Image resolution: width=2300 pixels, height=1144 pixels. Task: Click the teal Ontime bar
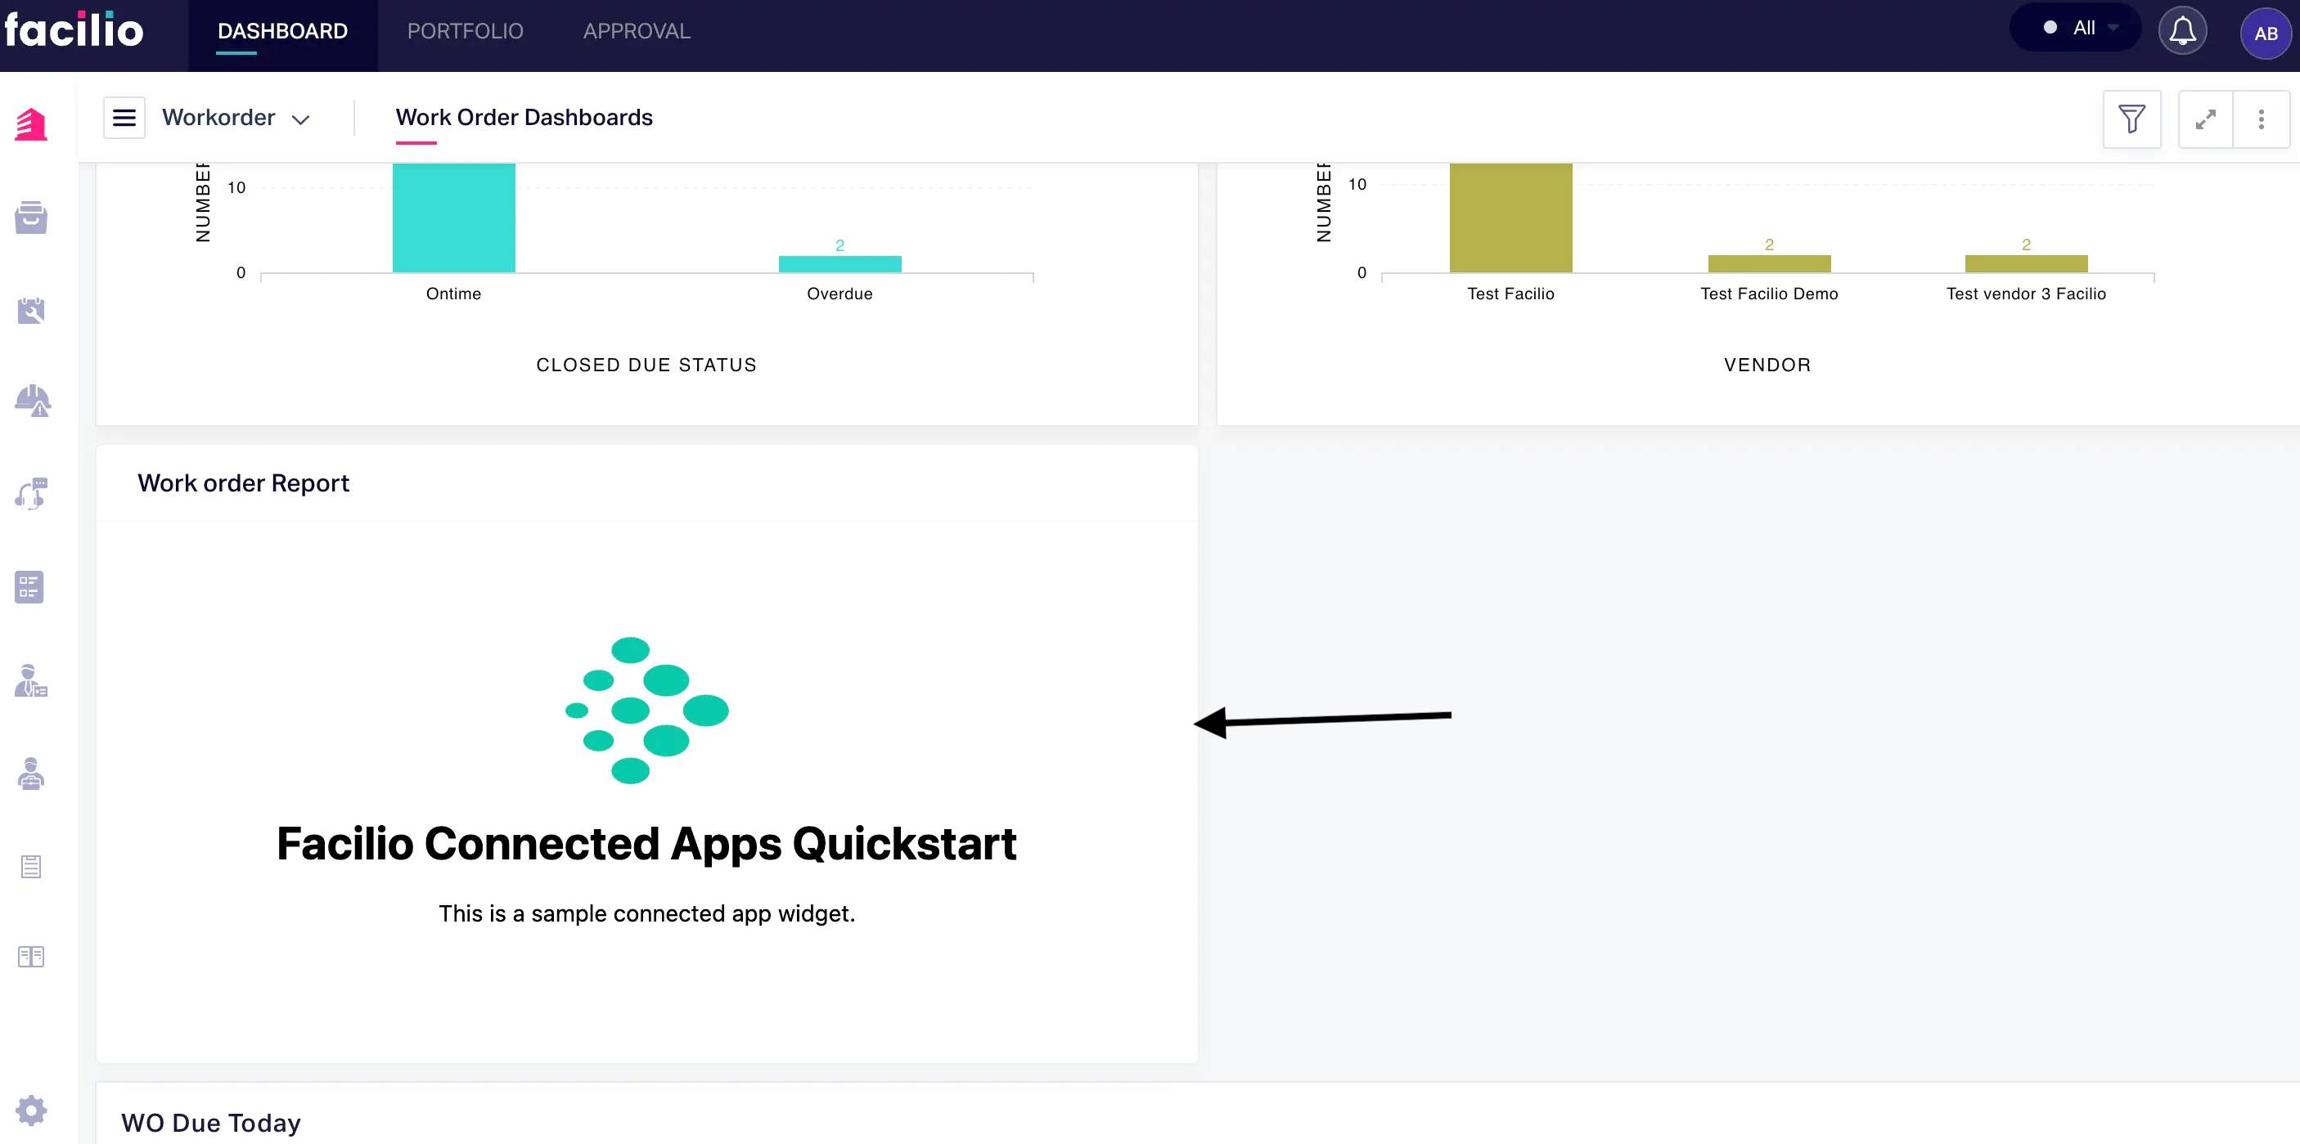(453, 218)
